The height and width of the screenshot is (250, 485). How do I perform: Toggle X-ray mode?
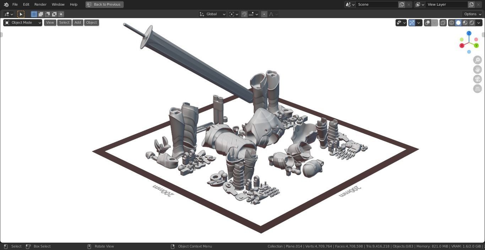(443, 23)
